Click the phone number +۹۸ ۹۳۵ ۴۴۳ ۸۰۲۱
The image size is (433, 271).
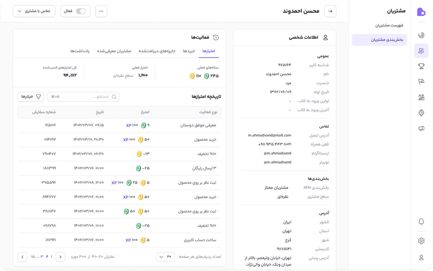(x=275, y=144)
